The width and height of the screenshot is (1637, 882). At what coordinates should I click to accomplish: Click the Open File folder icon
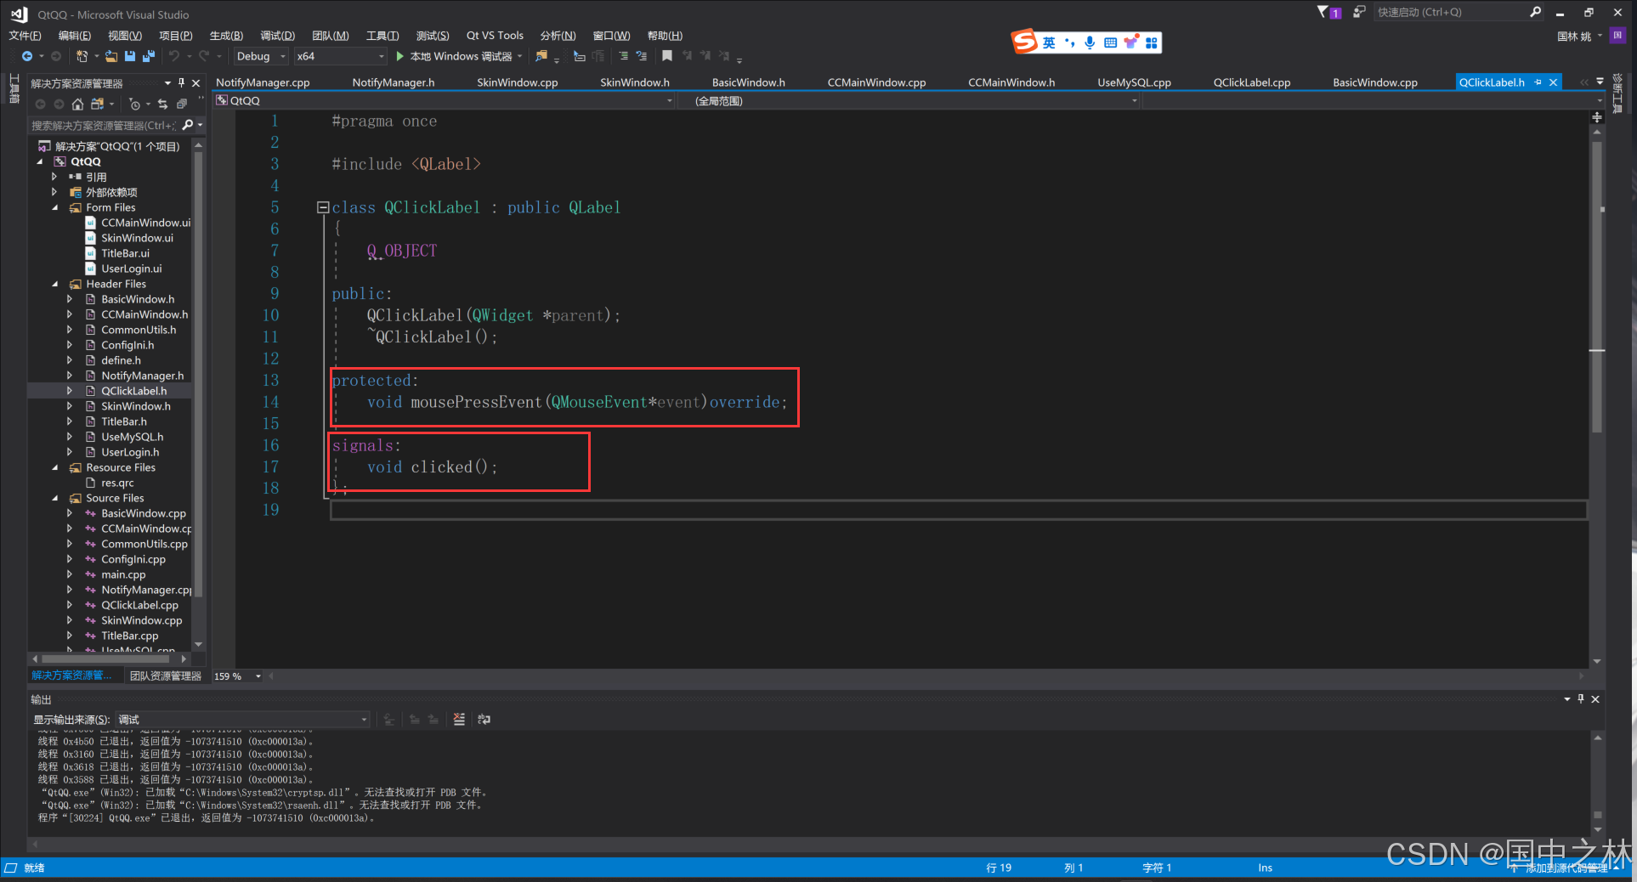(x=111, y=56)
